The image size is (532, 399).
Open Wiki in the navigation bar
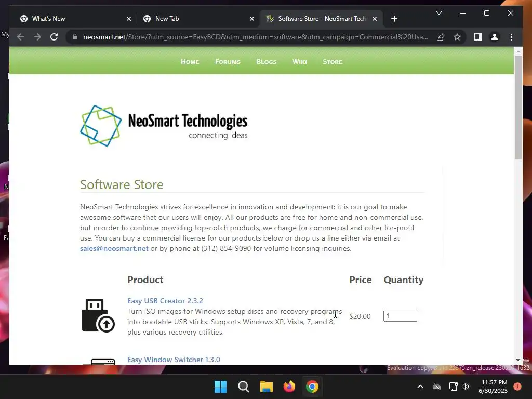(x=300, y=62)
